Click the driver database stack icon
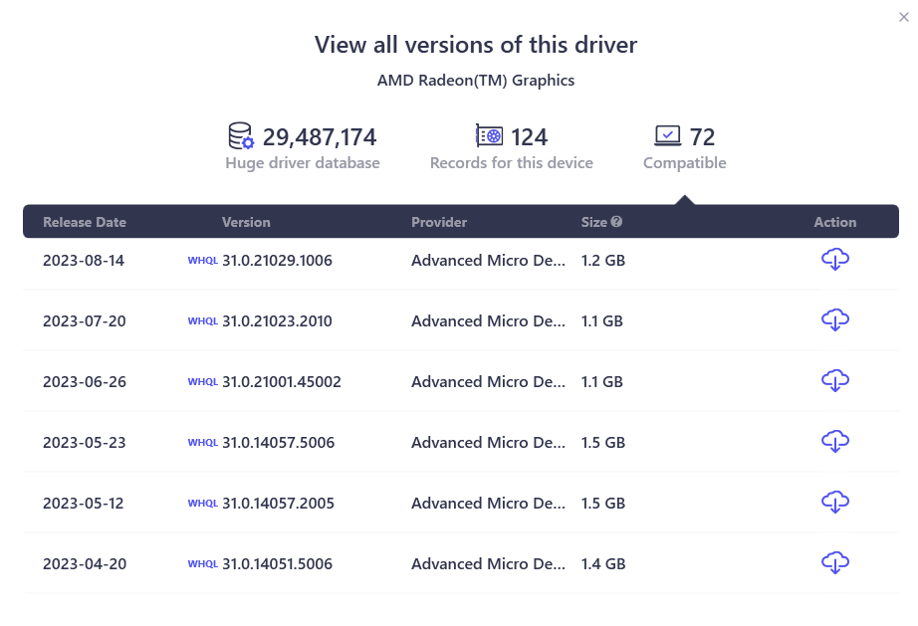 (241, 136)
